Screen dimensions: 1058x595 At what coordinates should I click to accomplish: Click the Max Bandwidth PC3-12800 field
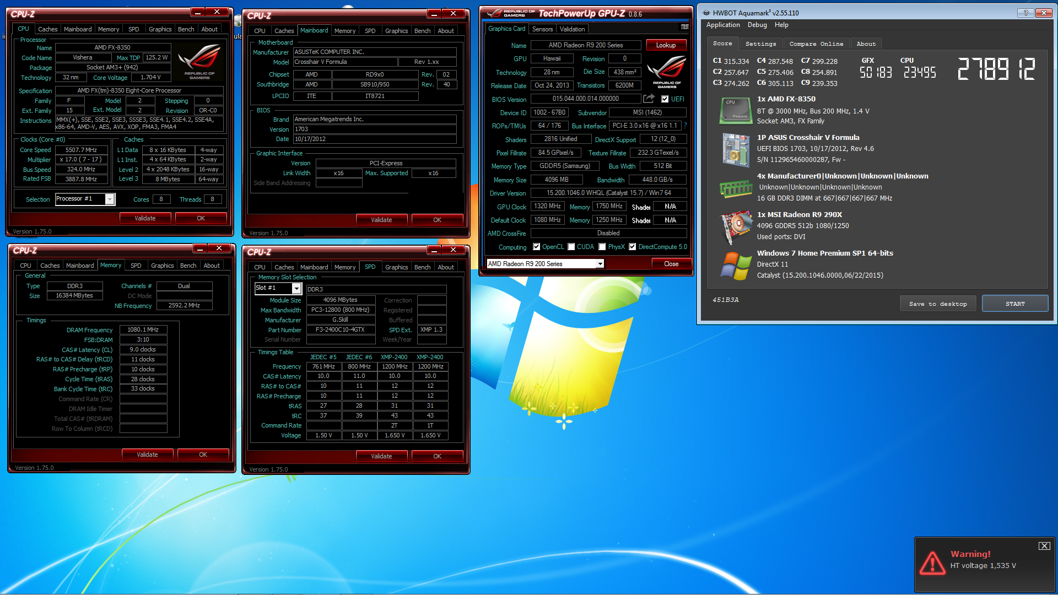[340, 310]
